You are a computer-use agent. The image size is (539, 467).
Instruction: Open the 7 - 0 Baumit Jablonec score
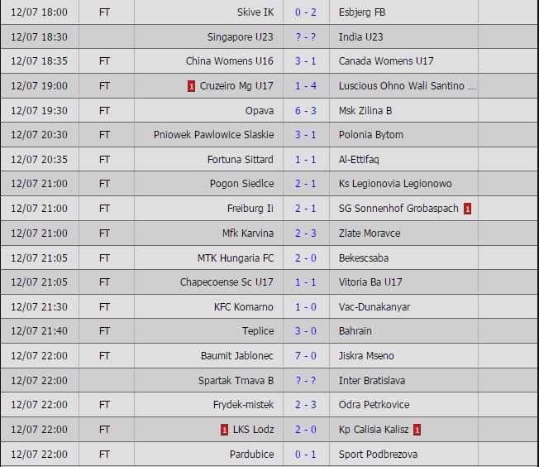tap(305, 356)
